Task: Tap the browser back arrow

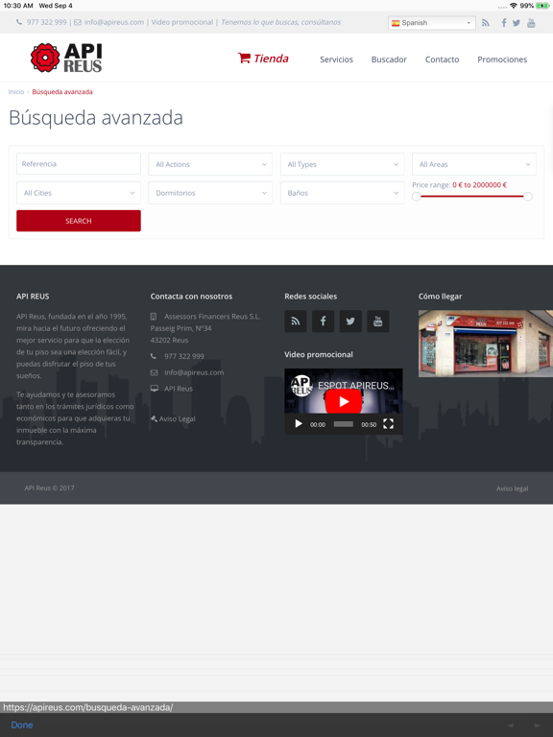Action: click(510, 725)
